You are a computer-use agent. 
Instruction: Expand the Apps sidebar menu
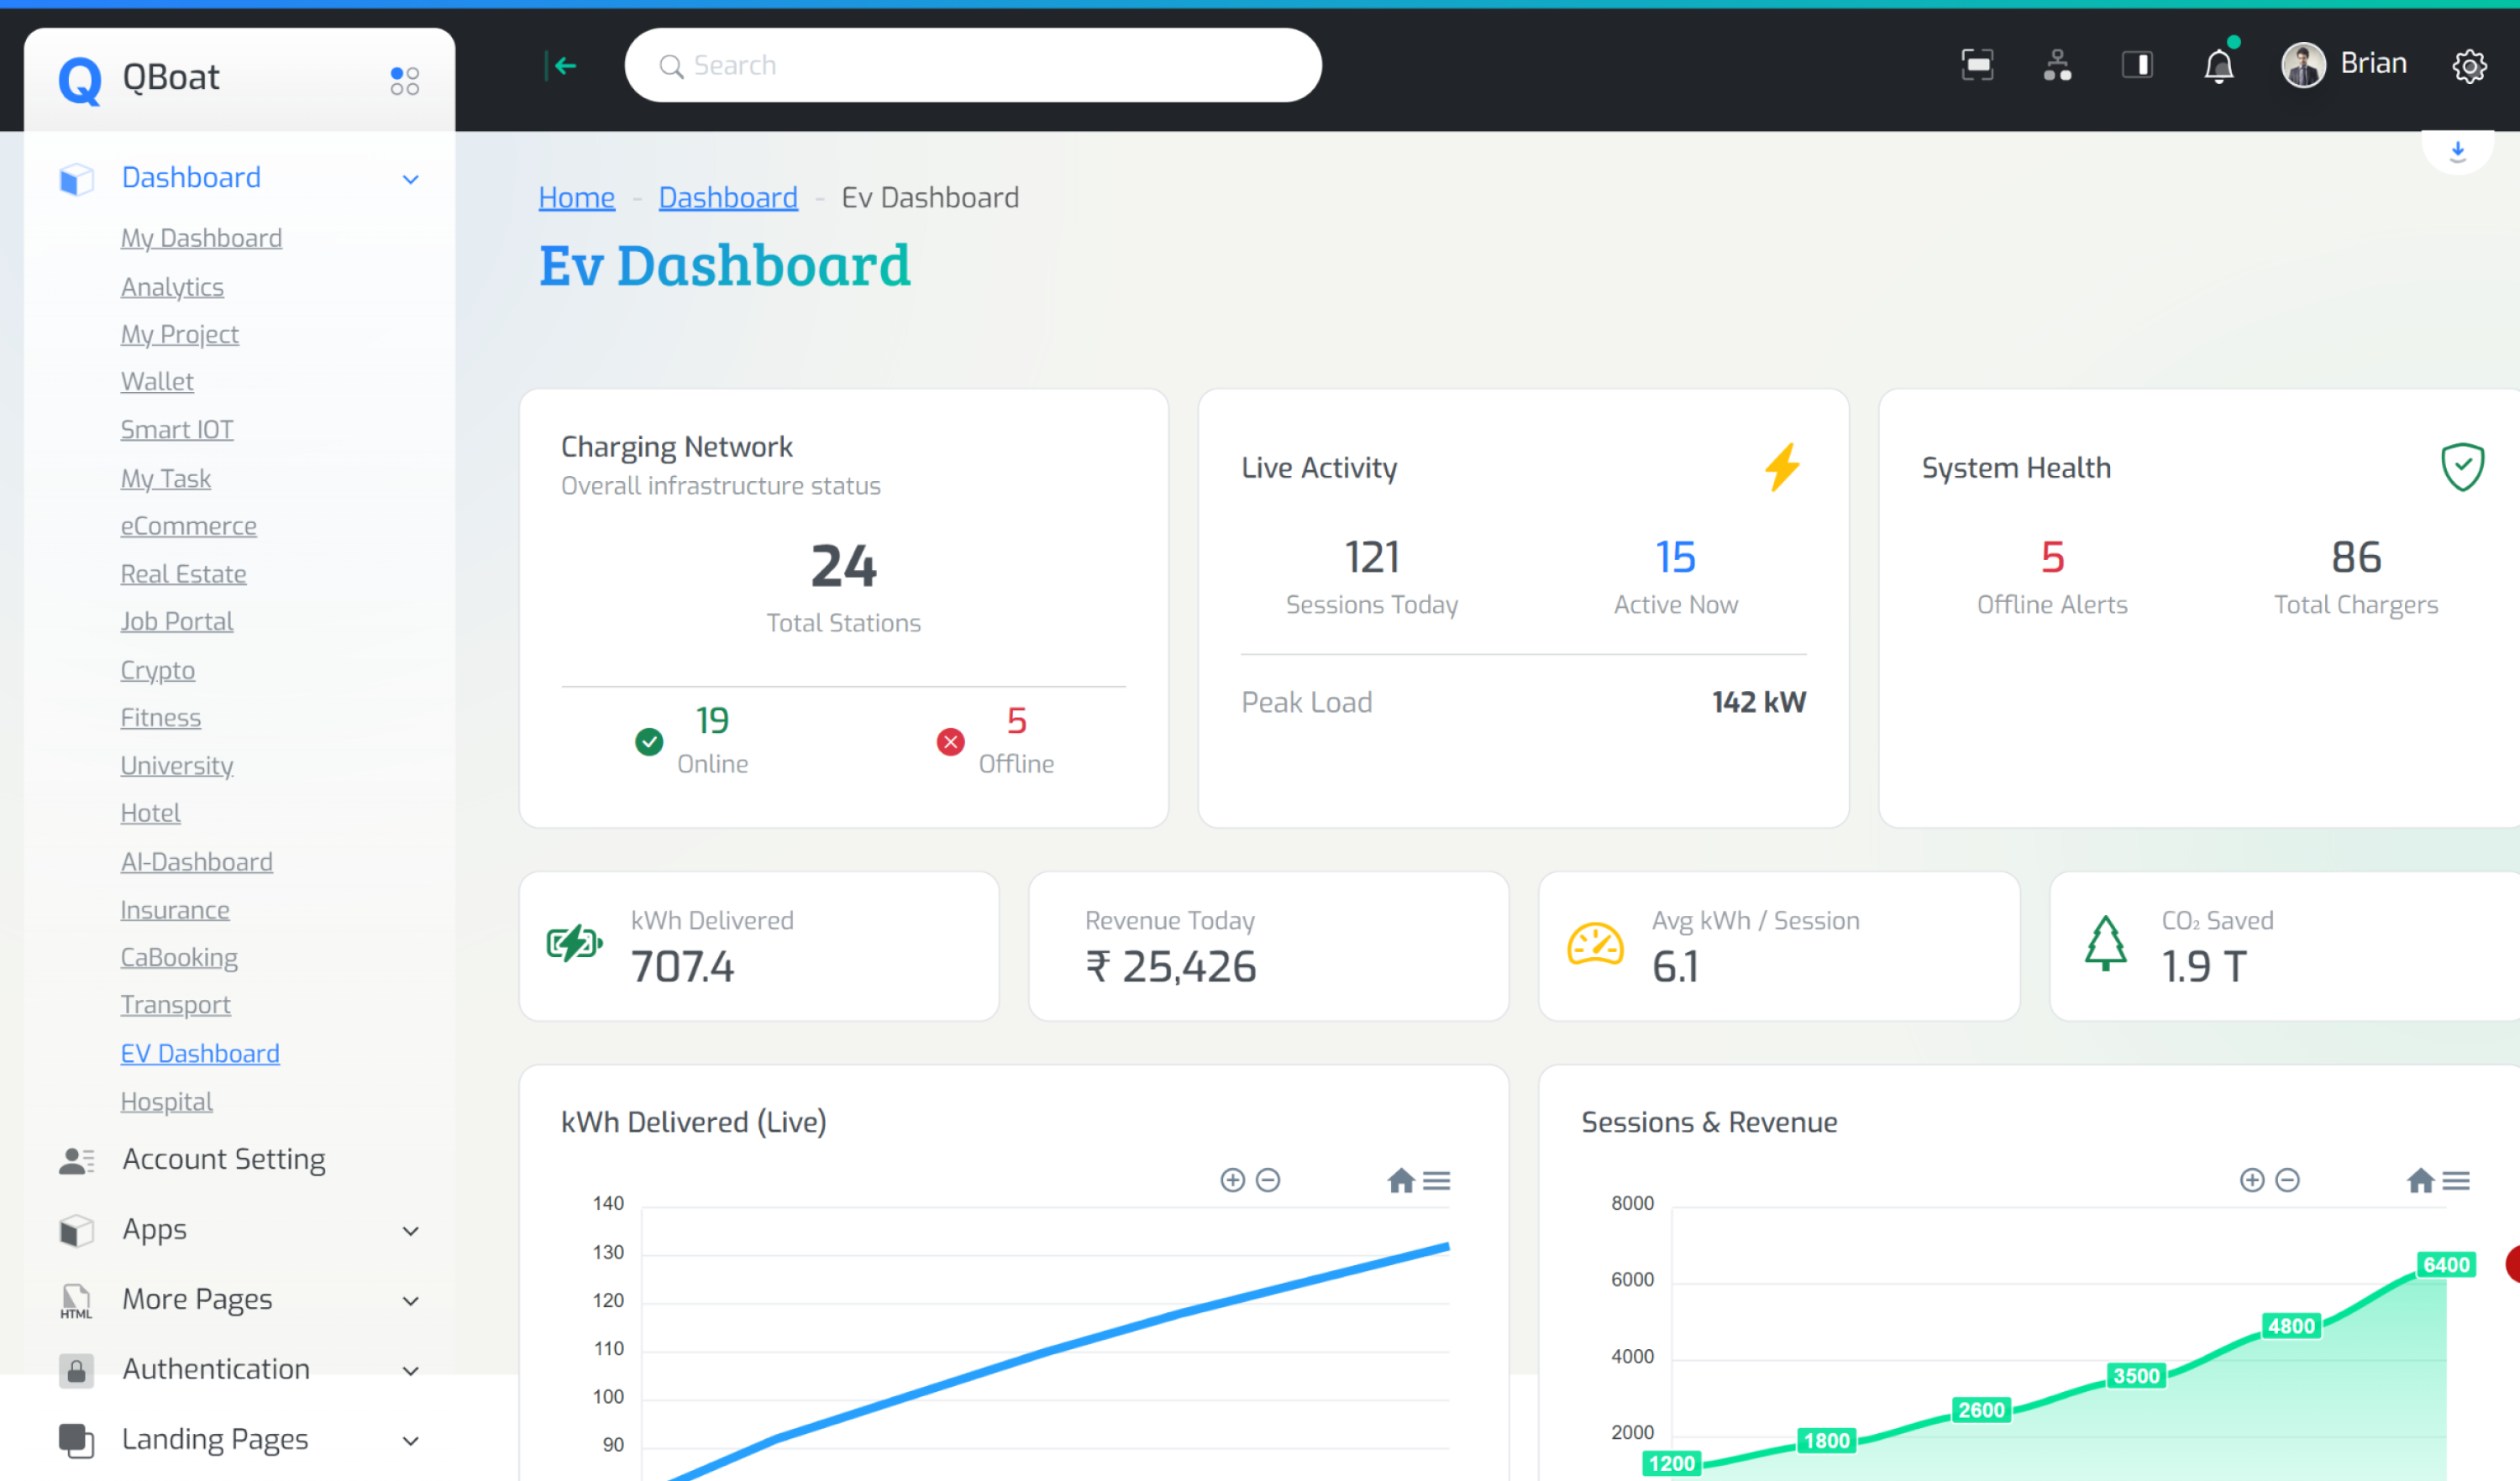pos(410,1230)
